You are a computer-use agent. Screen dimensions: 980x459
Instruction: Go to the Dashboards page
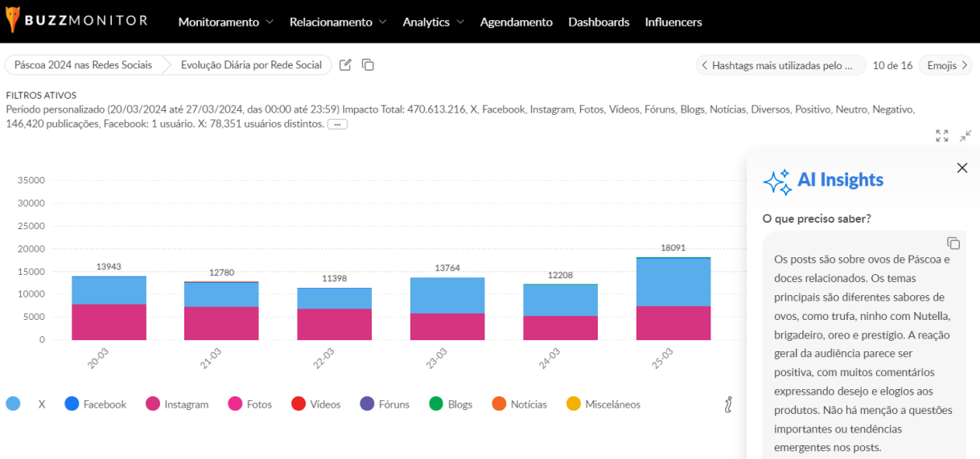599,22
